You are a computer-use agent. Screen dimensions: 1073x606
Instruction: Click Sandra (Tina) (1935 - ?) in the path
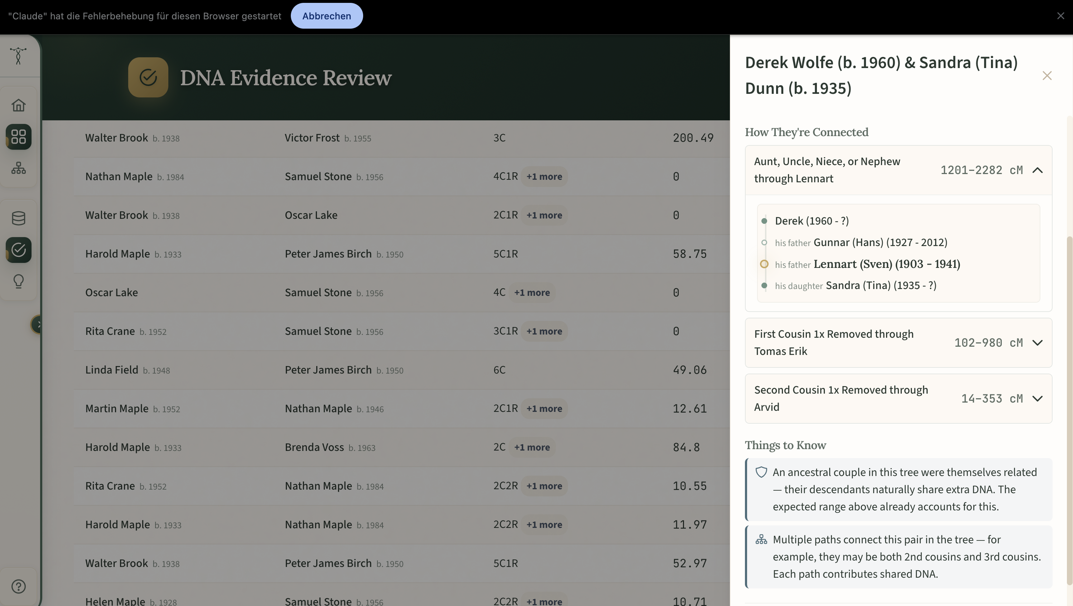881,286
